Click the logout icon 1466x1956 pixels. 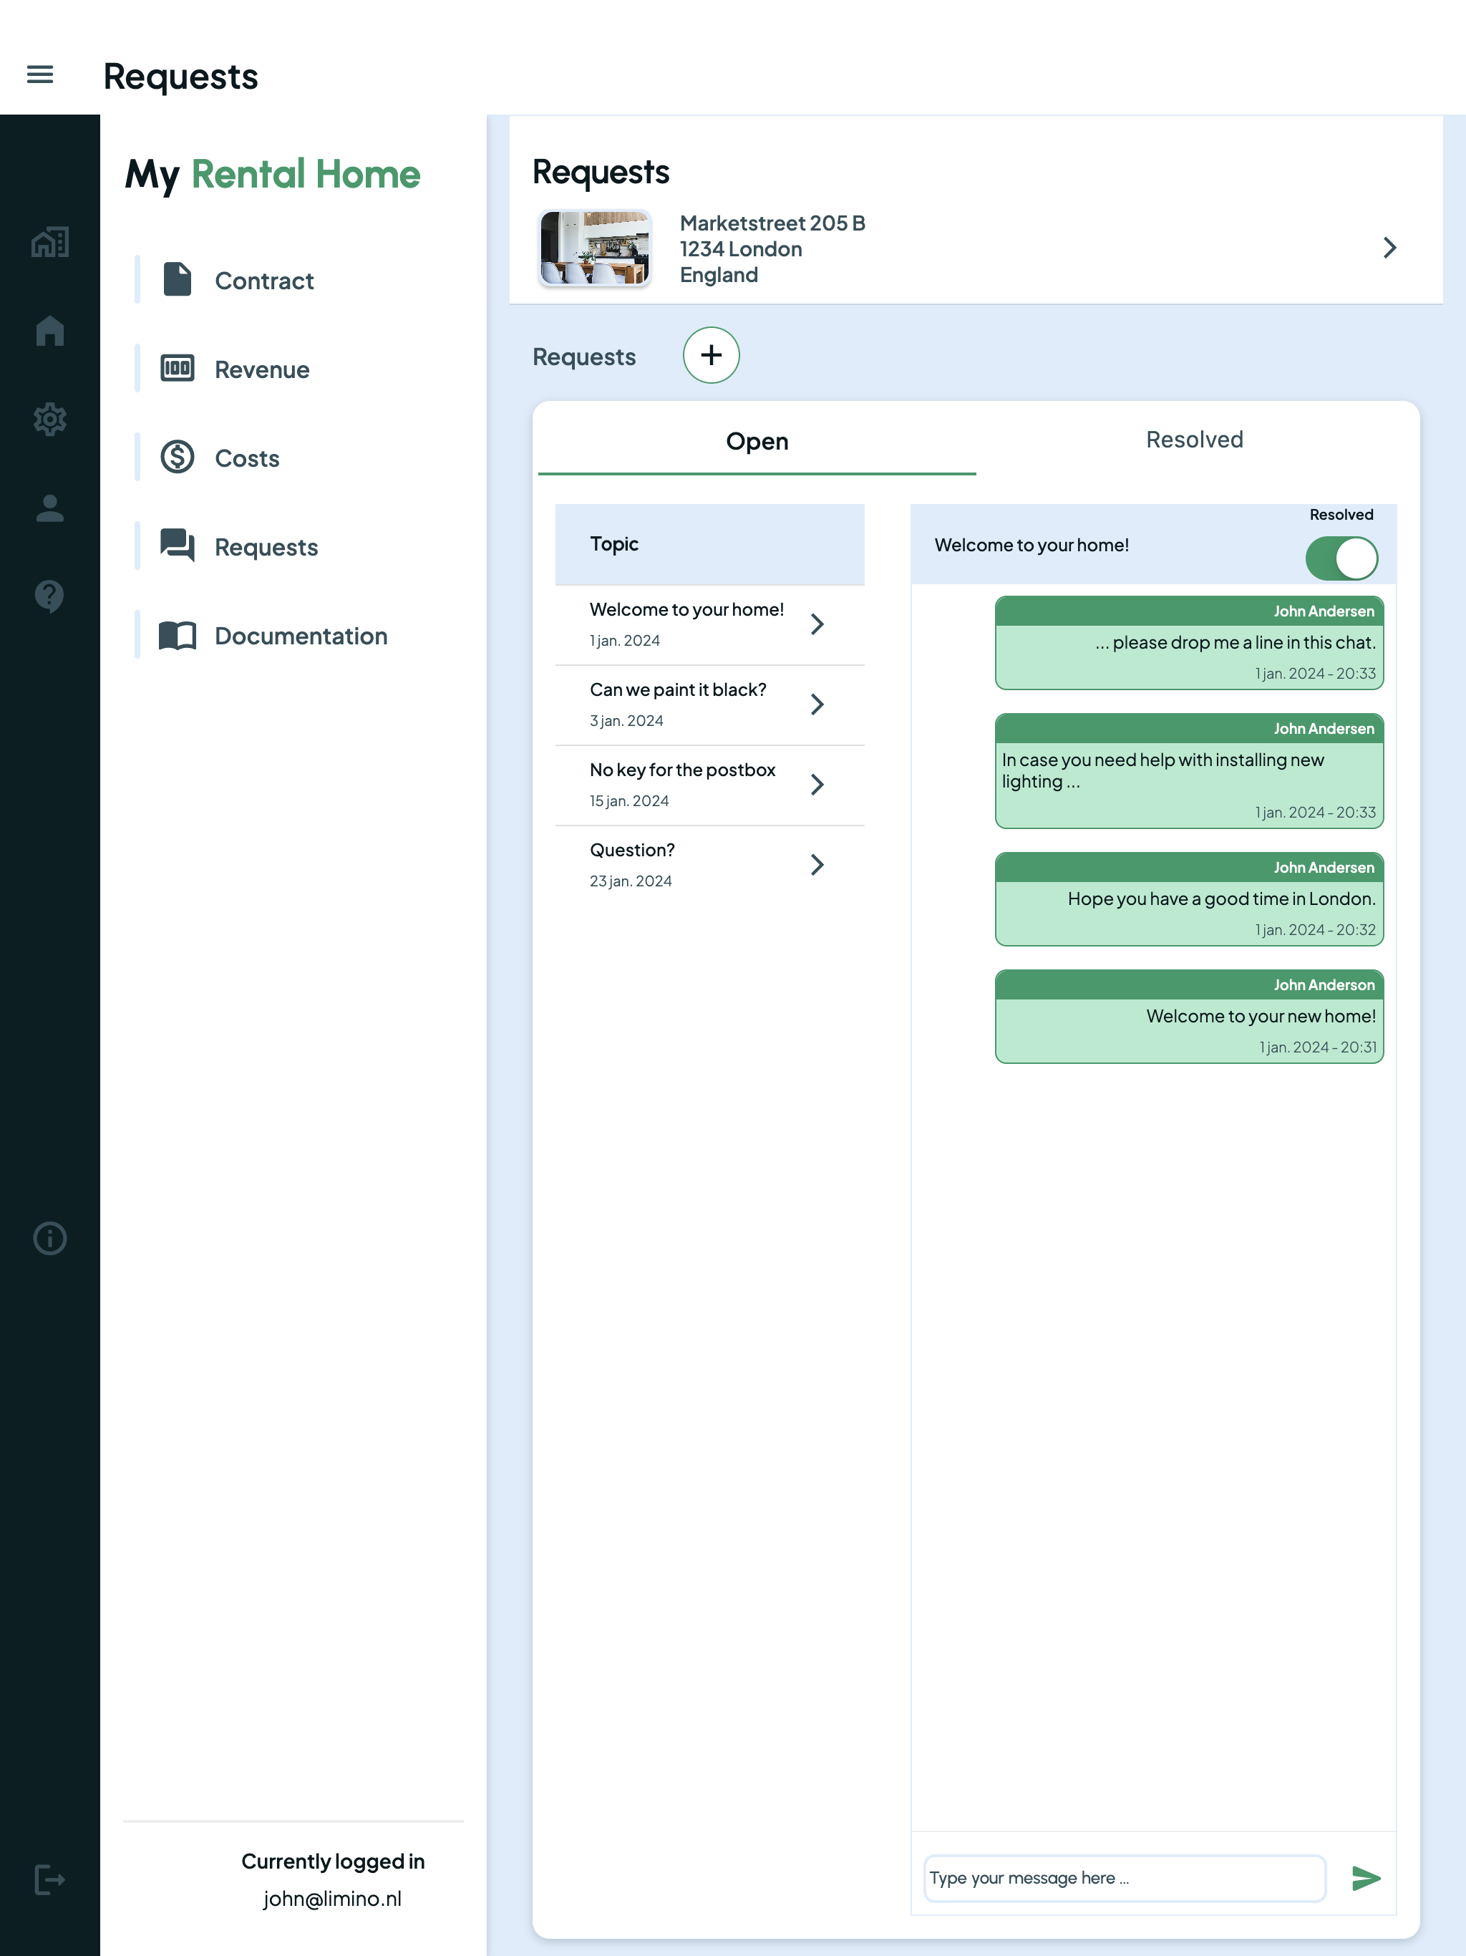pos(49,1879)
